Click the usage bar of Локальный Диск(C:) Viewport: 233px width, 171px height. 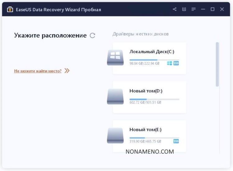click(154, 60)
